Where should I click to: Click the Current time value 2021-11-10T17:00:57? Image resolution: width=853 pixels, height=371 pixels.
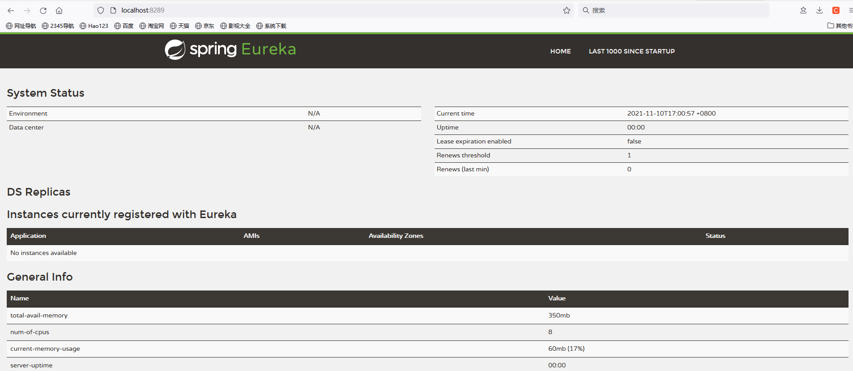(x=671, y=113)
